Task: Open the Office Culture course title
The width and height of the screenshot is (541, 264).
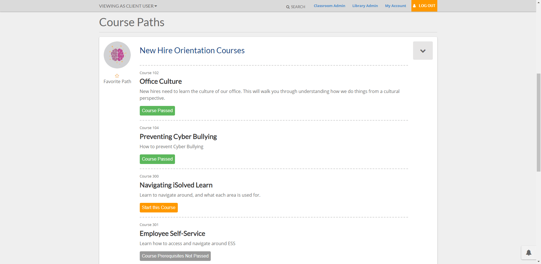Action: [x=161, y=81]
